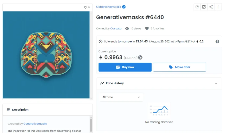Open the external link icon

click(204, 7)
